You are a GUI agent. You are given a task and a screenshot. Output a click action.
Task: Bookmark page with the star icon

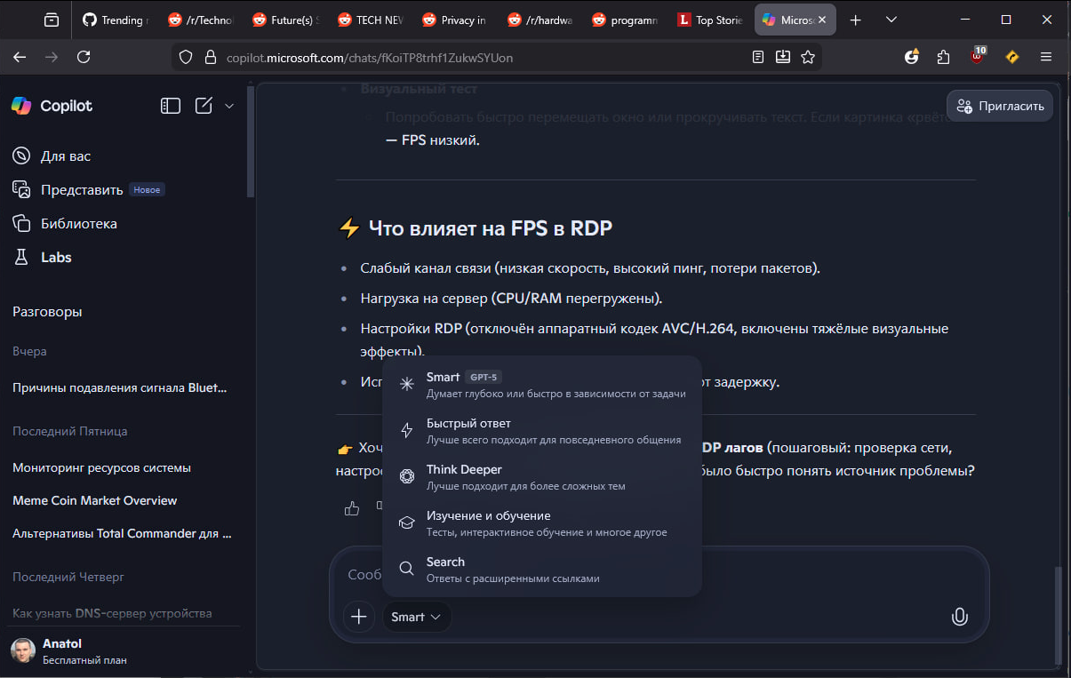(807, 57)
